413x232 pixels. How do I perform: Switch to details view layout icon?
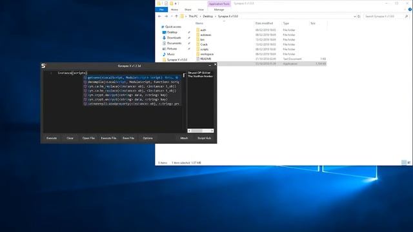tap(404, 162)
